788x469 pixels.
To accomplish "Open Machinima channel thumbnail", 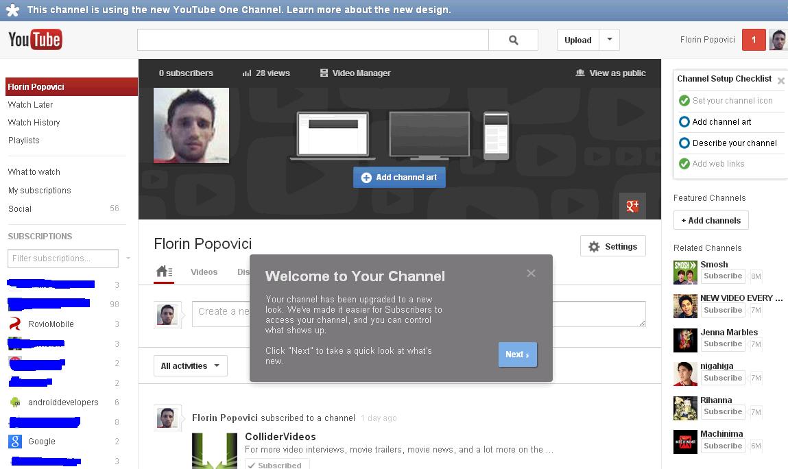I will click(685, 442).
